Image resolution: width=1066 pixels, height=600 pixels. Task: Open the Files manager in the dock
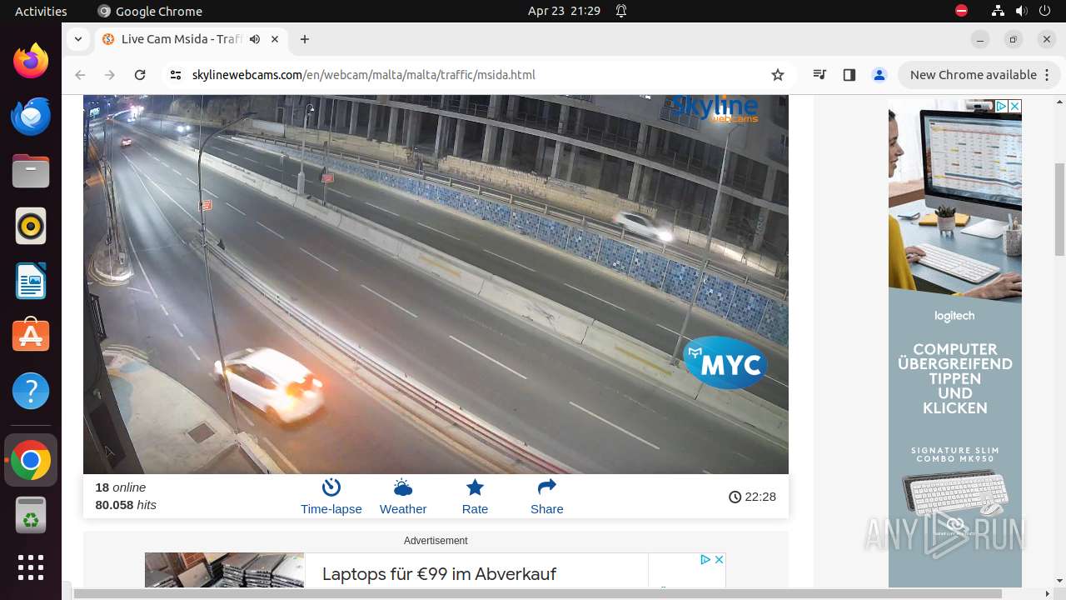click(x=31, y=171)
